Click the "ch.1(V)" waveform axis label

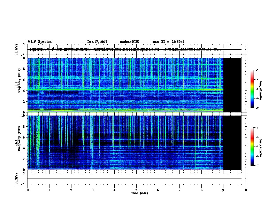click(17, 49)
